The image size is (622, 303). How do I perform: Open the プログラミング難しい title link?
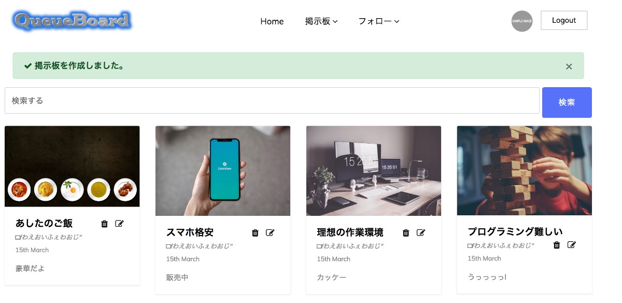[515, 231]
